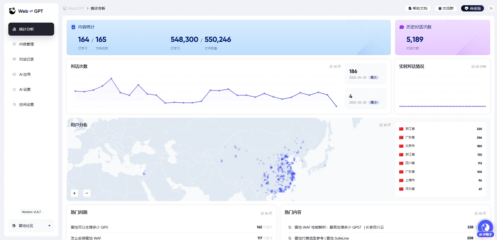Screen dimensions: 497x240
Task: Click the 内容统计 document icon
Action: point(73,27)
